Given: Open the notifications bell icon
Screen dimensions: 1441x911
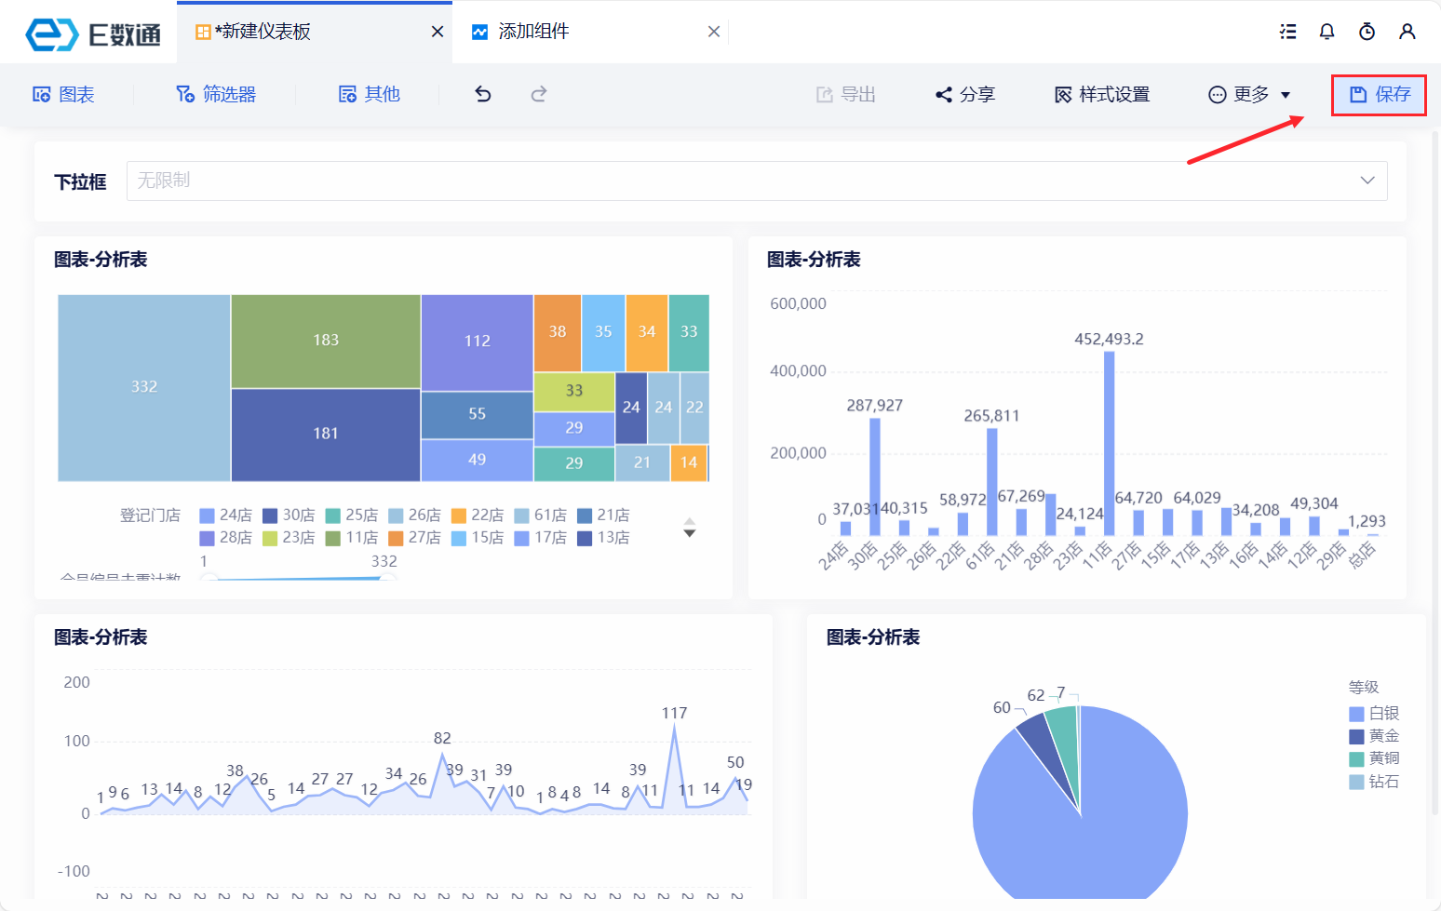Looking at the screenshot, I should (x=1327, y=32).
